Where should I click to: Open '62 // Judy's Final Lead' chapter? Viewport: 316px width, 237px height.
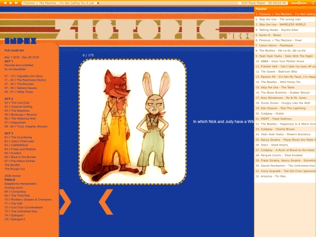[x=19, y=141]
